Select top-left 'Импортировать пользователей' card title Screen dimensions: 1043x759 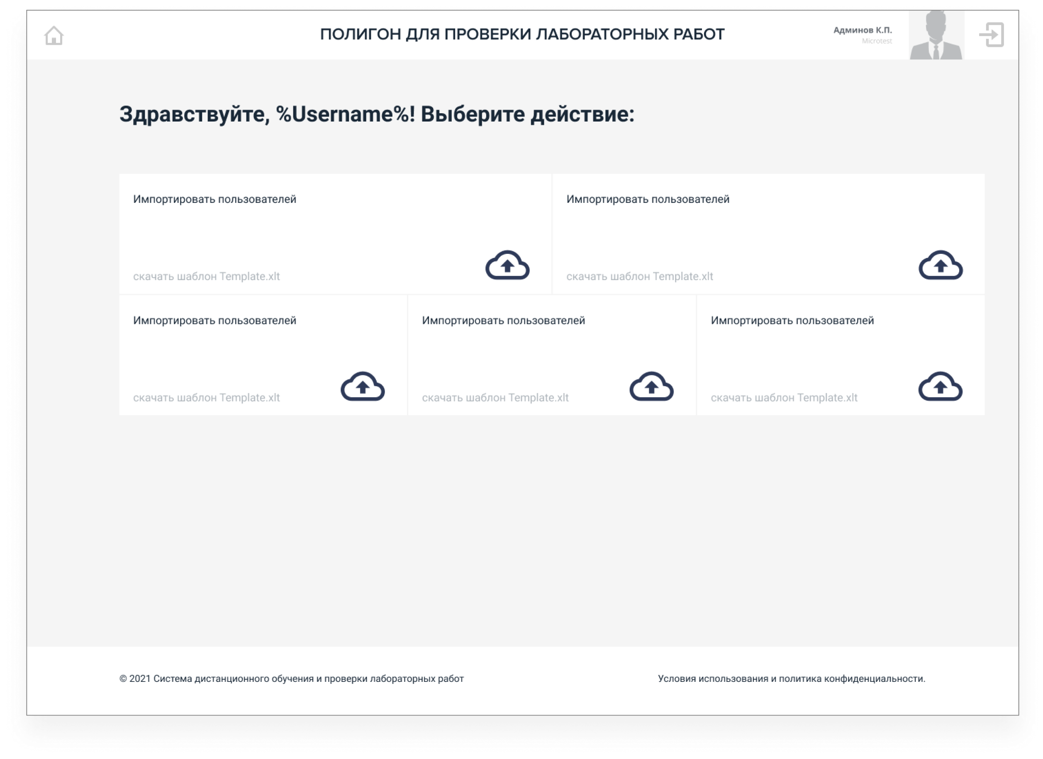(x=215, y=199)
